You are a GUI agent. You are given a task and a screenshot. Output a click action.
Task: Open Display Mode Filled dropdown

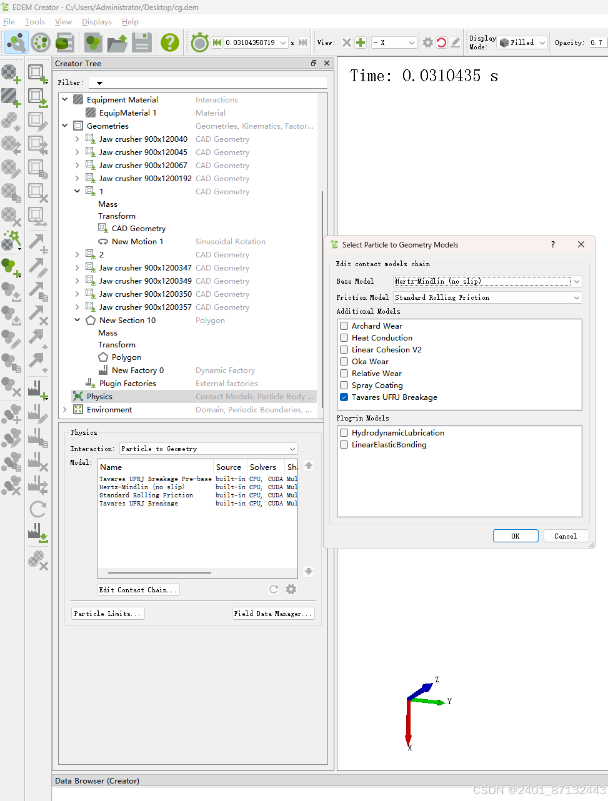click(522, 42)
